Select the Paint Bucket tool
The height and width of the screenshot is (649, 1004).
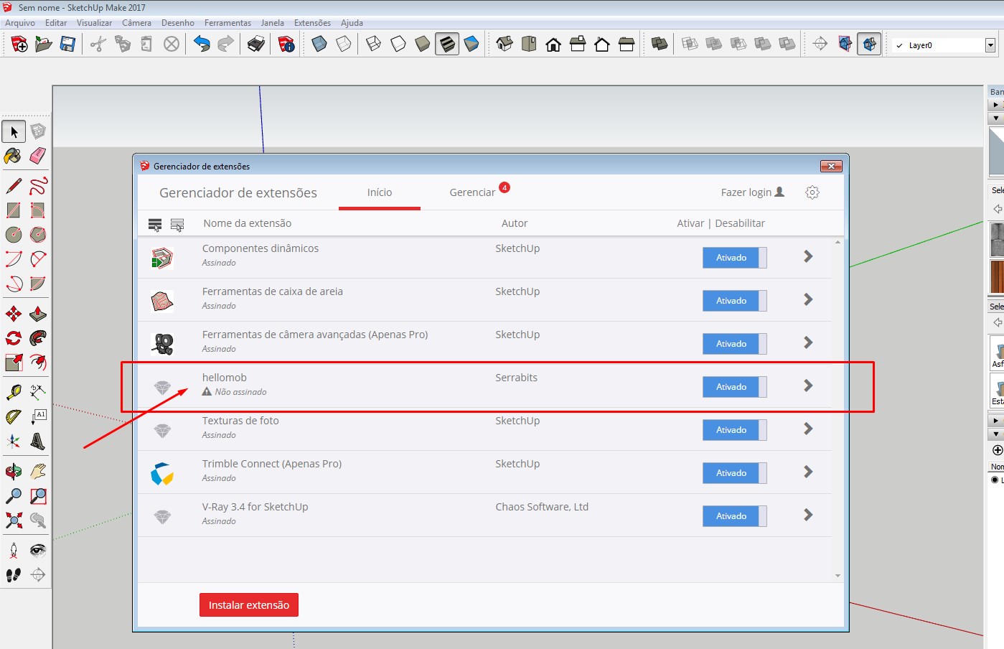pyautogui.click(x=14, y=156)
